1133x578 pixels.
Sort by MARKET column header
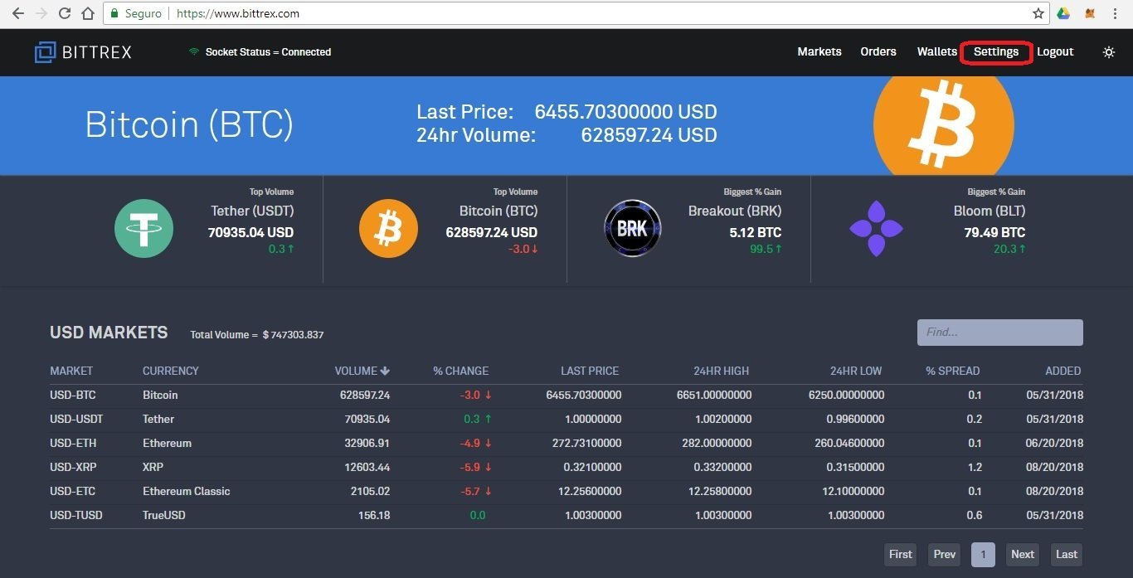pos(71,371)
